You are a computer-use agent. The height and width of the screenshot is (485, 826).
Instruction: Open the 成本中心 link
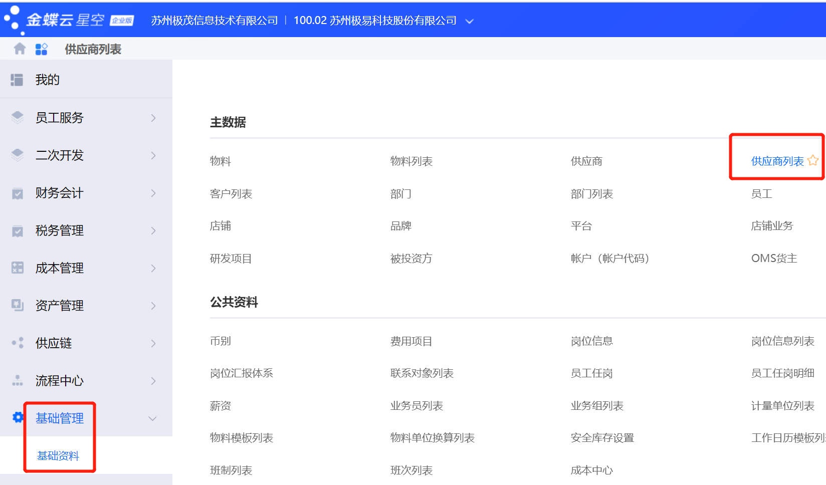tap(592, 470)
